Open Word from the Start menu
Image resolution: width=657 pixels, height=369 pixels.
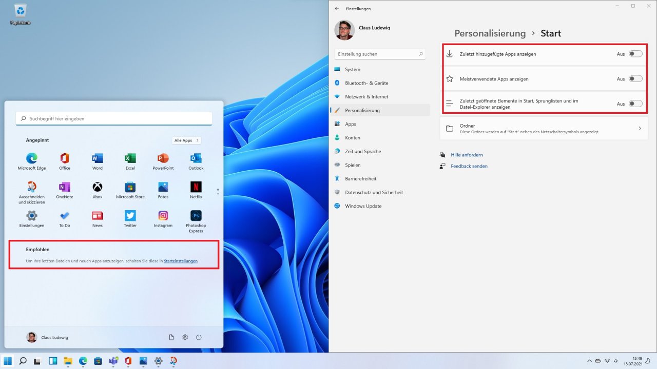[x=98, y=161]
